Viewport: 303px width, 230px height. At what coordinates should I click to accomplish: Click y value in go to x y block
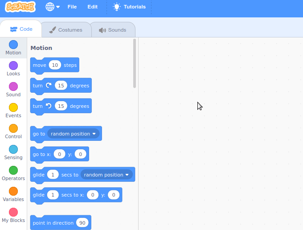[80, 154]
